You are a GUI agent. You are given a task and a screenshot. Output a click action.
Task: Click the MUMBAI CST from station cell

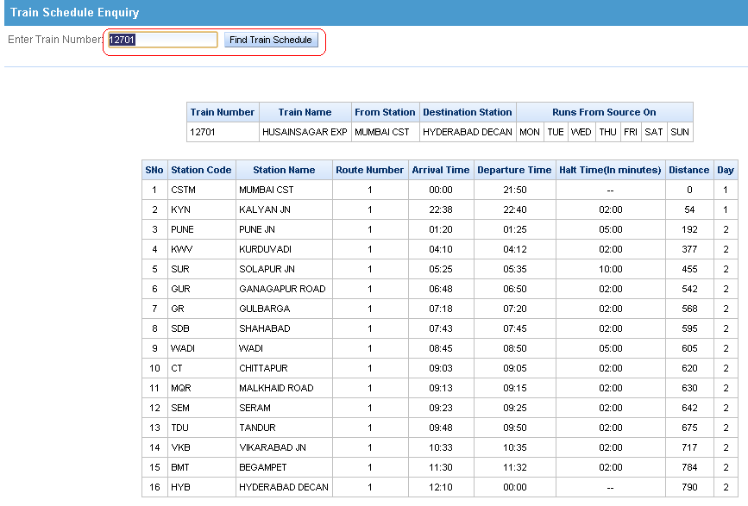385,132
